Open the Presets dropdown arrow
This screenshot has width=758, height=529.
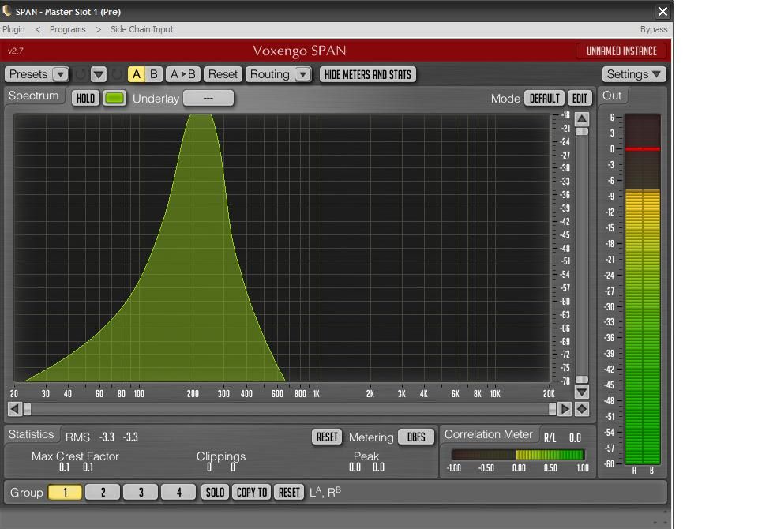tap(61, 74)
